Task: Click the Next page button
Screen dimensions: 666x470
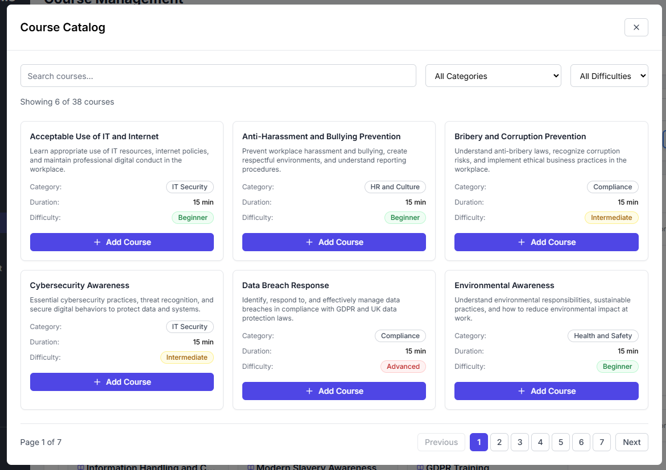Action: pyautogui.click(x=631, y=442)
